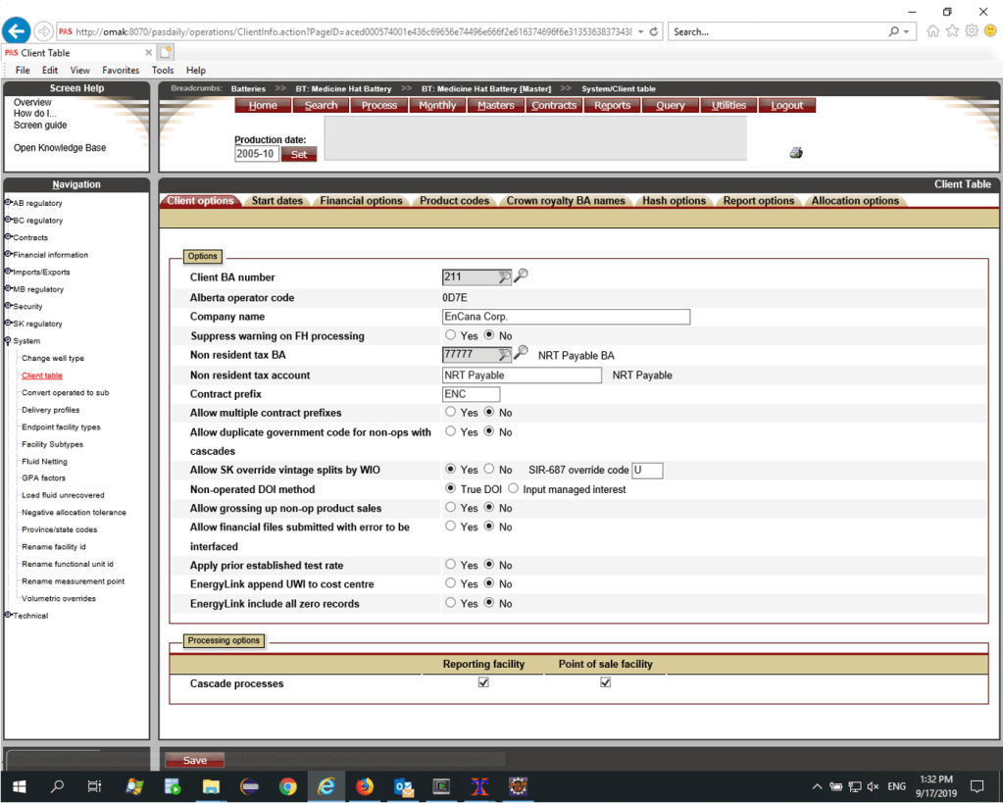Open Google Chrome from the taskbar

(x=287, y=786)
